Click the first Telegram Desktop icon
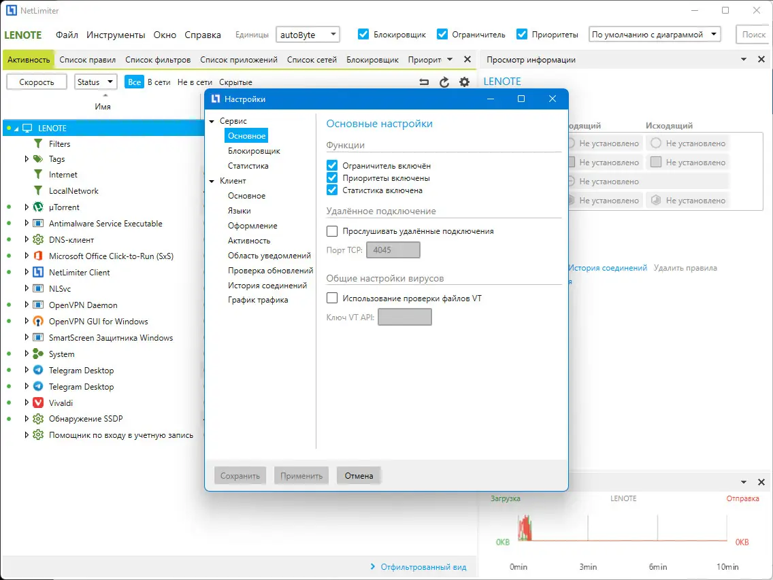Image resolution: width=773 pixels, height=580 pixels. (38, 370)
